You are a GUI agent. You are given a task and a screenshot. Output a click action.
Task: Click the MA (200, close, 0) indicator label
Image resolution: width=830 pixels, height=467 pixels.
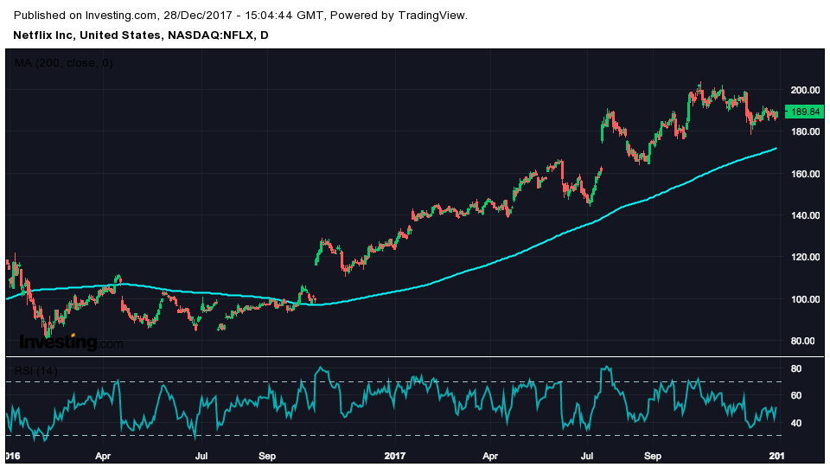coord(63,63)
